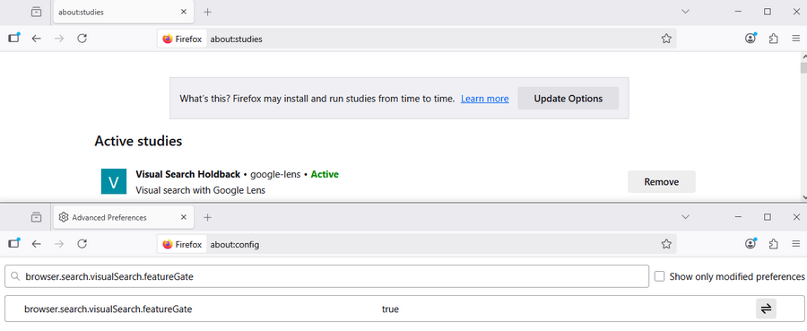Image resolution: width=807 pixels, height=331 pixels.
Task: Focus the preference search input field
Action: click(326, 276)
